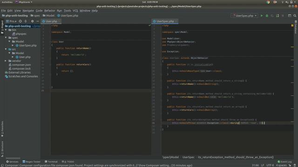Open the TODO tool window

68,162
